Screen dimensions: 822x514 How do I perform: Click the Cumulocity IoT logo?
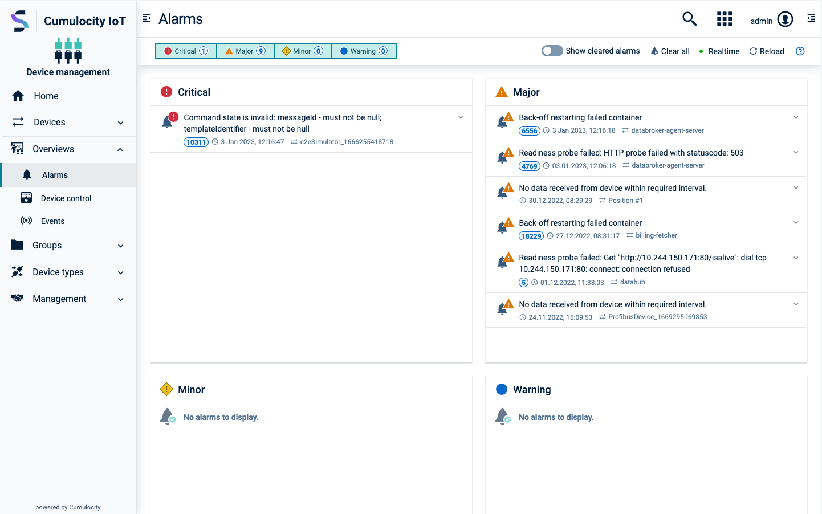(x=68, y=21)
